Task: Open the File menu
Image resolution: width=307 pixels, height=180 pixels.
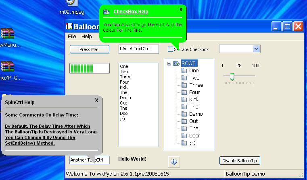Action: [72, 36]
